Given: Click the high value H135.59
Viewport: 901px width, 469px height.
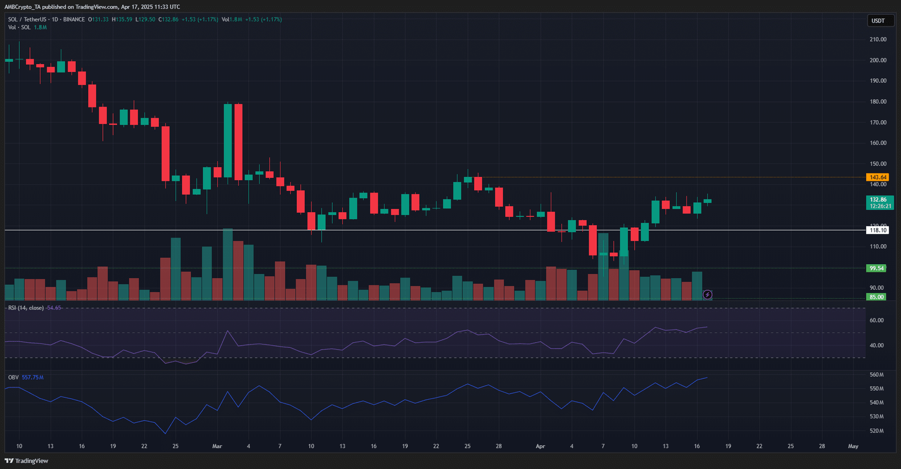Looking at the screenshot, I should pyautogui.click(x=122, y=19).
